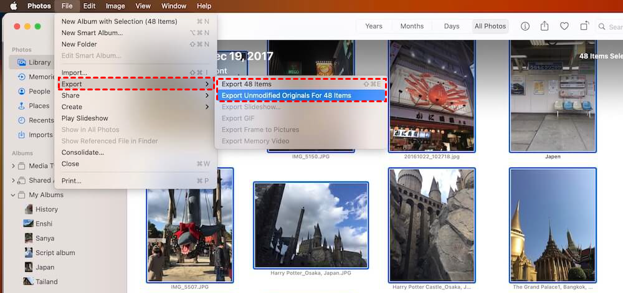Open Recents in the sidebar

(36, 120)
